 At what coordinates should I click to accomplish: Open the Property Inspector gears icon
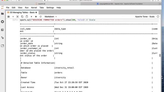point(2,38)
